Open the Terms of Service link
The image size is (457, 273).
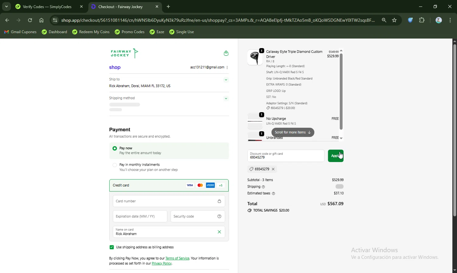point(177,258)
